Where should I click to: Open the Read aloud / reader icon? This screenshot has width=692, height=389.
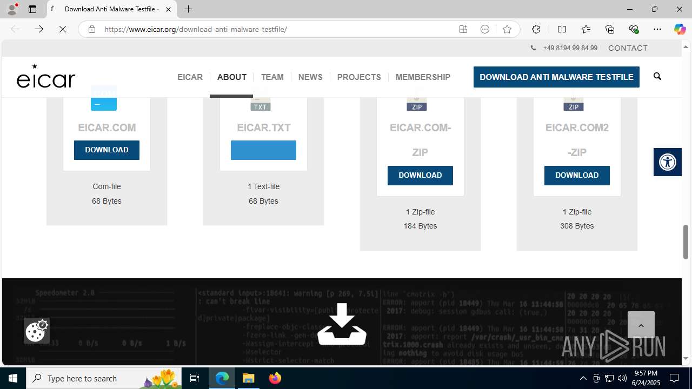point(485,29)
